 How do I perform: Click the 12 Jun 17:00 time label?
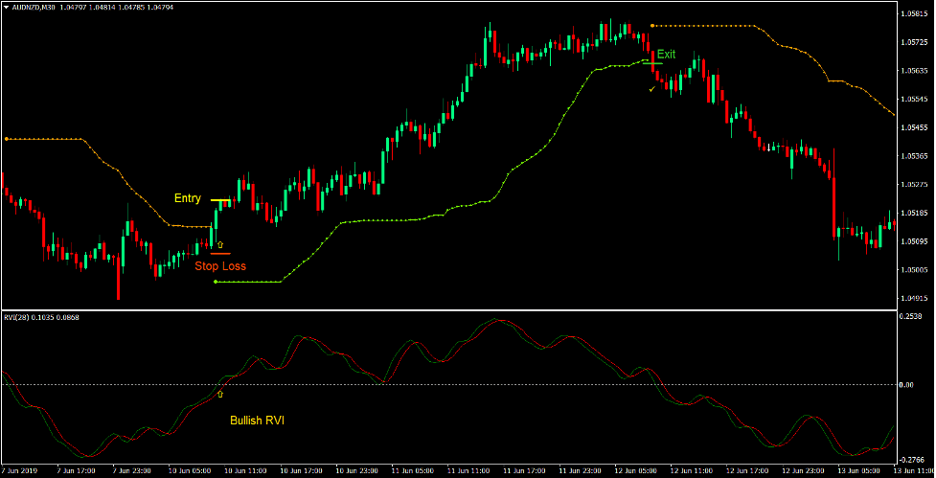coord(749,471)
